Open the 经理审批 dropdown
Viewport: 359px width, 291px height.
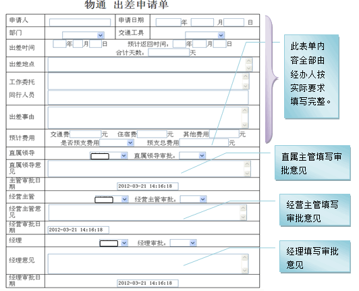point(183,243)
